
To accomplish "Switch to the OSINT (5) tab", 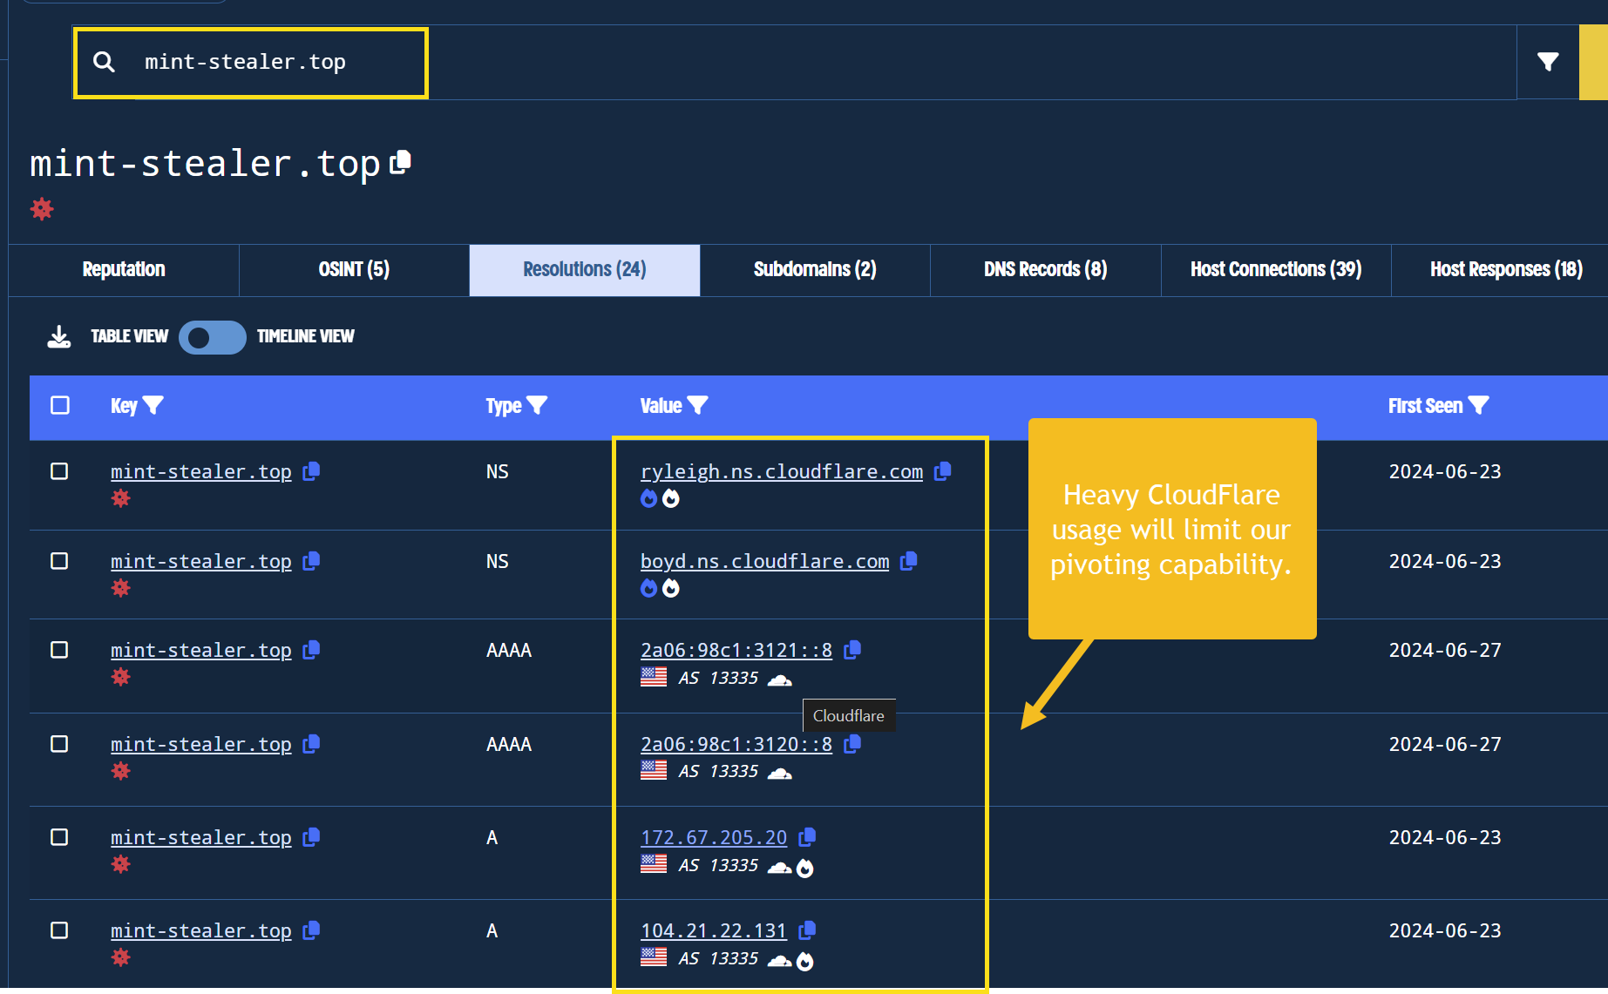I will point(354,270).
